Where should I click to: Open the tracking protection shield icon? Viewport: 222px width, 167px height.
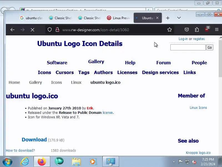click(50, 30)
